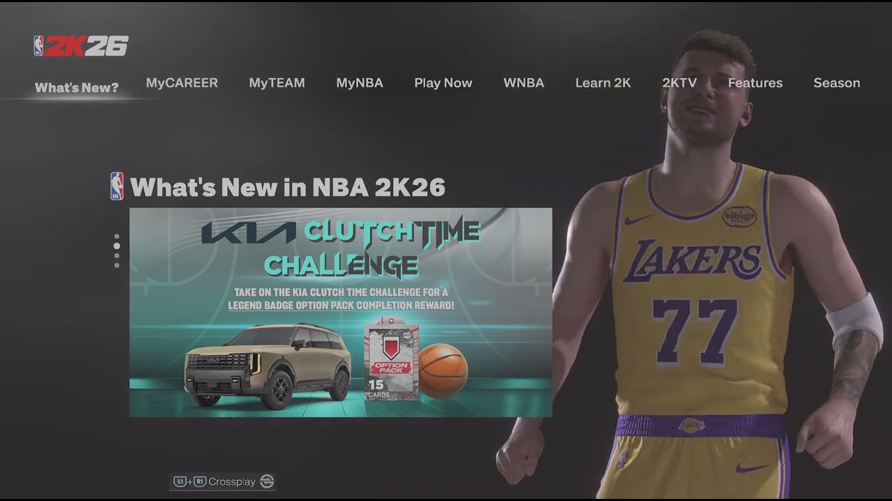Switch to the MyTEAM tab

point(277,83)
